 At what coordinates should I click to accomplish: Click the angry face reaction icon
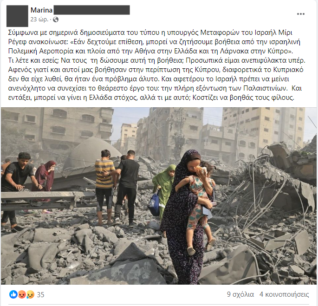[x=22, y=294]
